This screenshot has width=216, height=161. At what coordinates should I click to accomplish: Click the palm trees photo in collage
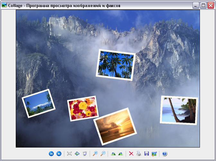point(116,65)
